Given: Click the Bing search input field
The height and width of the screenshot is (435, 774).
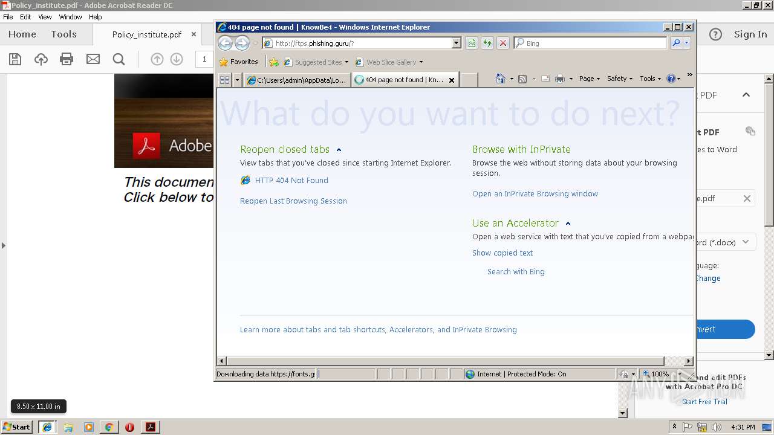Looking at the screenshot, I should (x=590, y=43).
